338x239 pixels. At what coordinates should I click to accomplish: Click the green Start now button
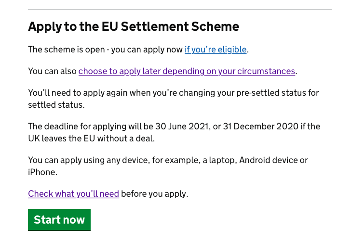pos(59,220)
